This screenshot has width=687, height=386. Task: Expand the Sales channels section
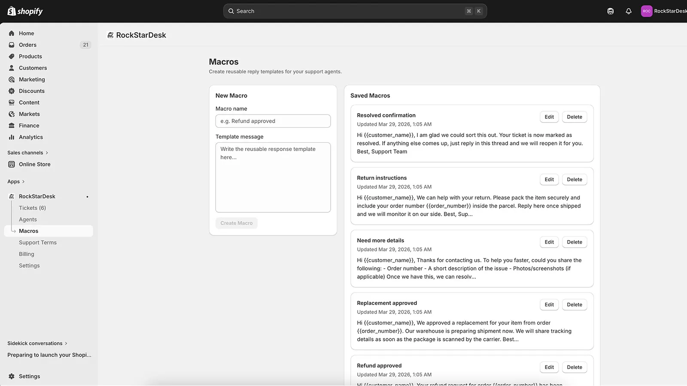click(x=28, y=153)
